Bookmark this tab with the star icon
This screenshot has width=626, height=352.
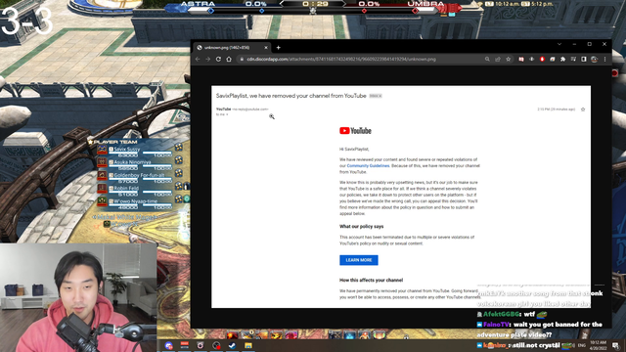click(x=509, y=59)
